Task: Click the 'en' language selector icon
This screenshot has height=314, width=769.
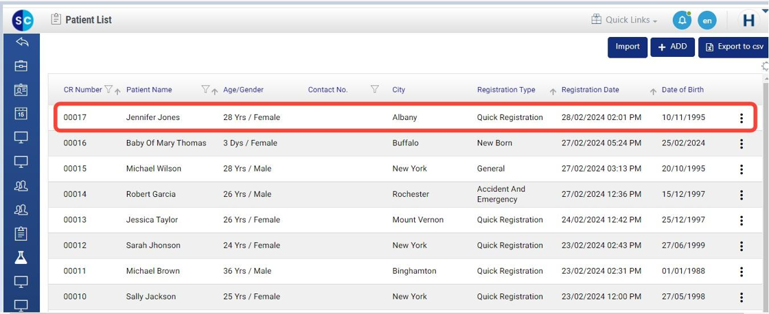Action: coord(707,21)
